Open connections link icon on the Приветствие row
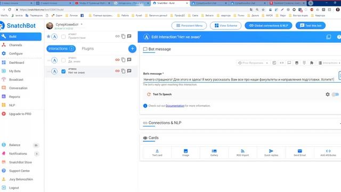This screenshot has height=192, width=341. pos(117,36)
